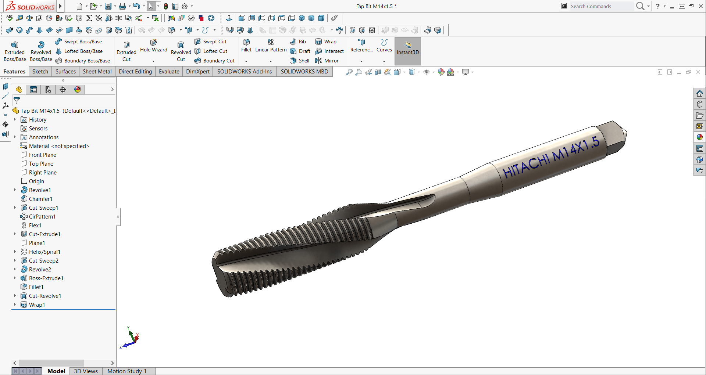Select the Front Plane
706x375 pixels.
[x=39, y=155]
